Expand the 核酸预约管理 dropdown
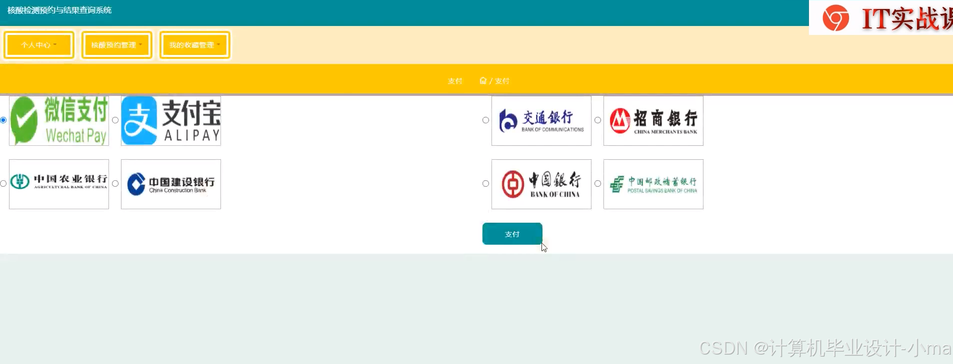Image resolution: width=953 pixels, height=364 pixels. point(117,45)
